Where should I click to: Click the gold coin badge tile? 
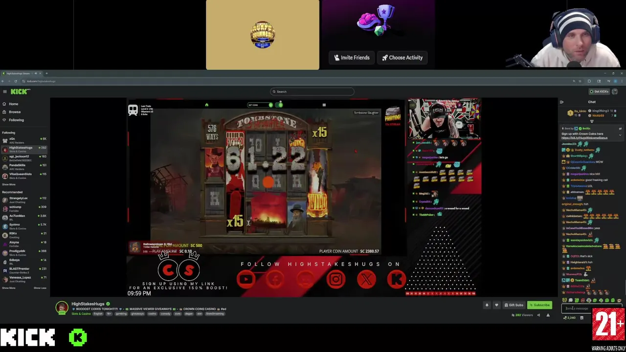[263, 35]
